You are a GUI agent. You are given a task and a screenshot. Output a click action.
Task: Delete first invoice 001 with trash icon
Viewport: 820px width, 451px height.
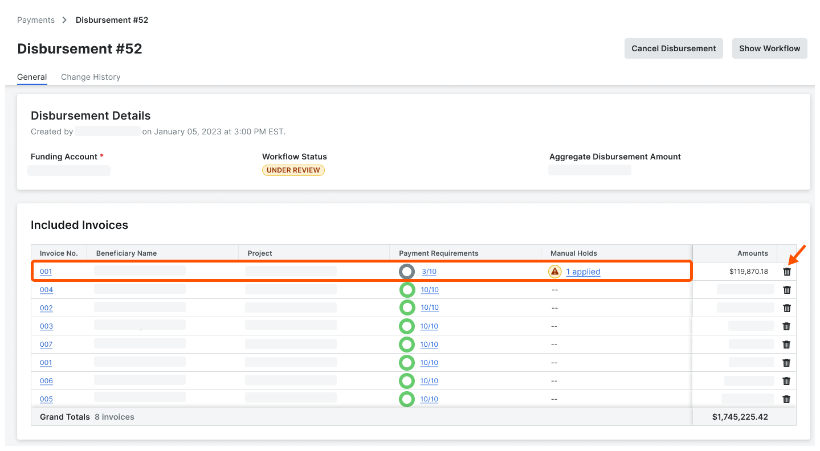point(787,272)
